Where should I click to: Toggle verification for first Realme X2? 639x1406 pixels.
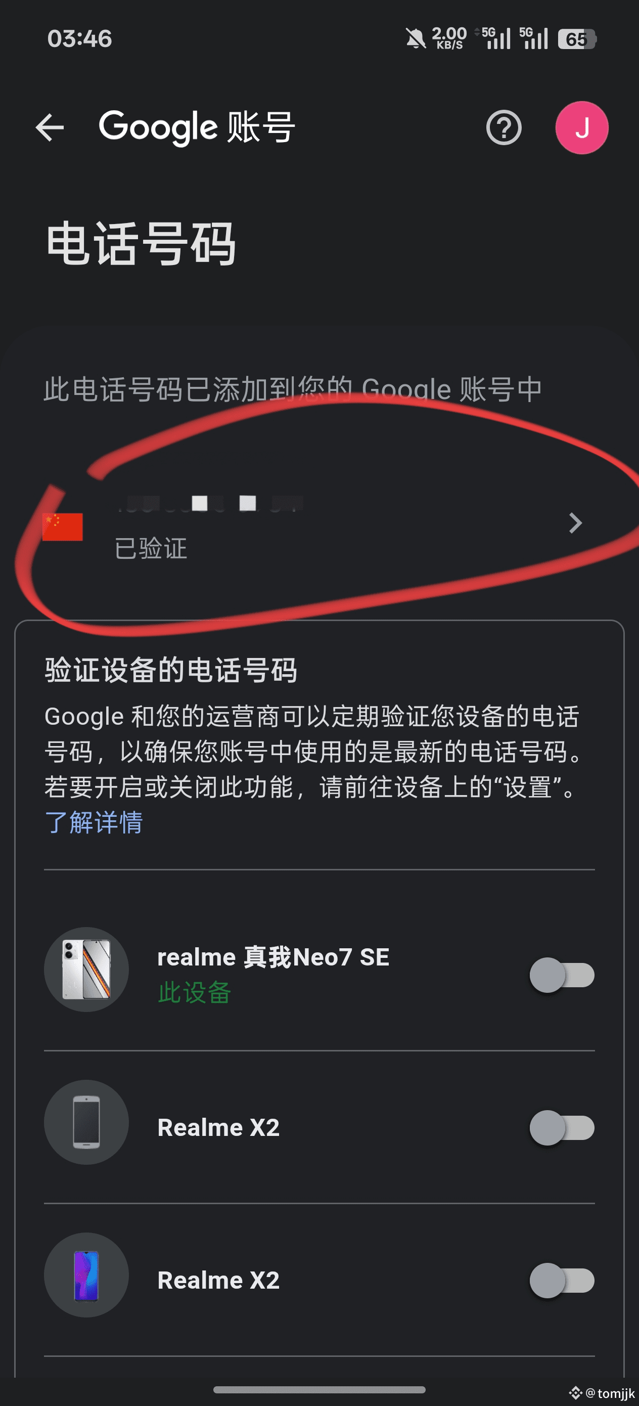tap(562, 1128)
